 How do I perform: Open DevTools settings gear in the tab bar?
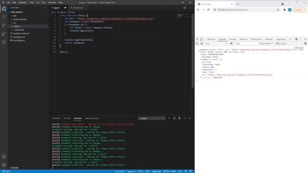click(296, 39)
